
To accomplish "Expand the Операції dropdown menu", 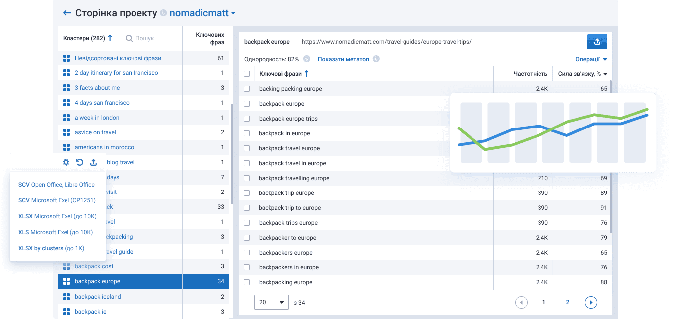I will tap(591, 59).
